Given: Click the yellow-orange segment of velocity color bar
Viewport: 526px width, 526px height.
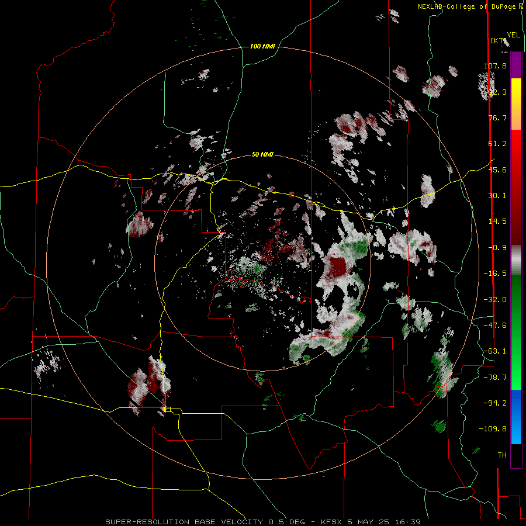Looking at the screenshot, I should [516, 104].
